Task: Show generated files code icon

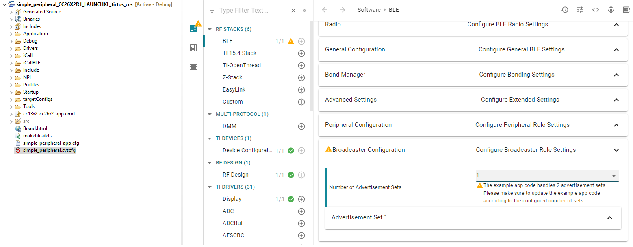Action: 595,10
